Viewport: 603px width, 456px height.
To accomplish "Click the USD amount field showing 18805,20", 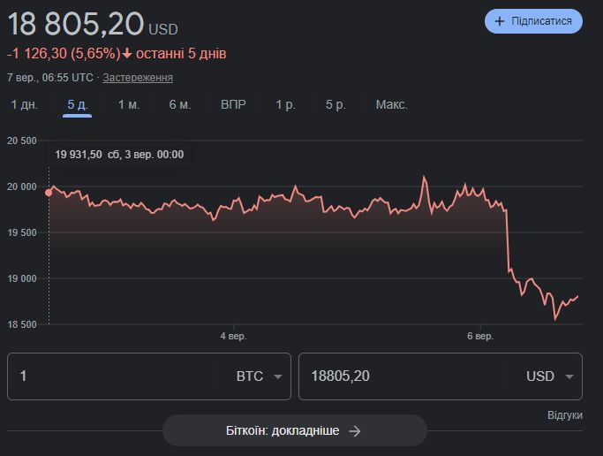I will [x=408, y=376].
